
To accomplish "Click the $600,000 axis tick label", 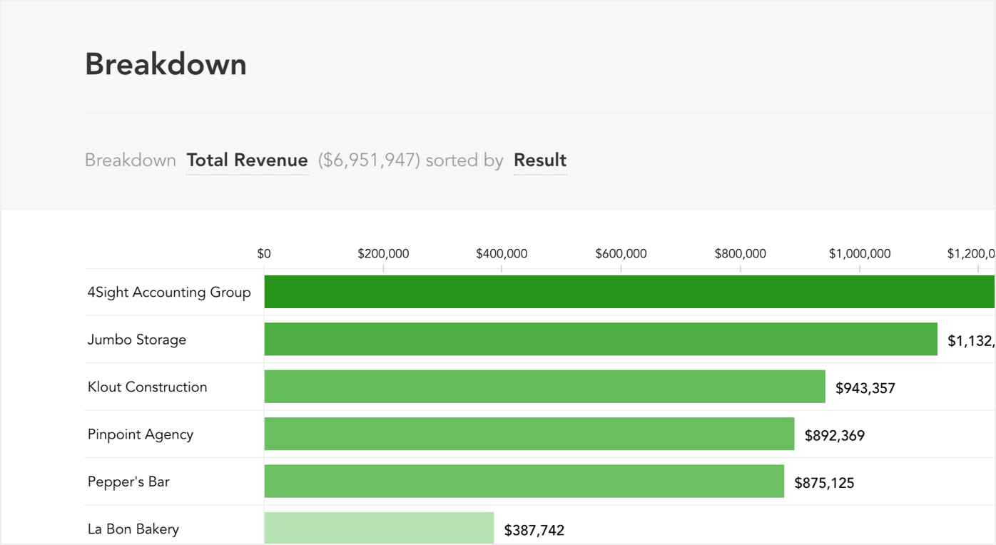I will [x=621, y=254].
